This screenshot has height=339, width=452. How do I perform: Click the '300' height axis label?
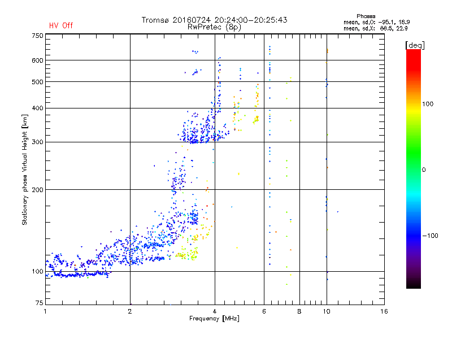click(37, 142)
